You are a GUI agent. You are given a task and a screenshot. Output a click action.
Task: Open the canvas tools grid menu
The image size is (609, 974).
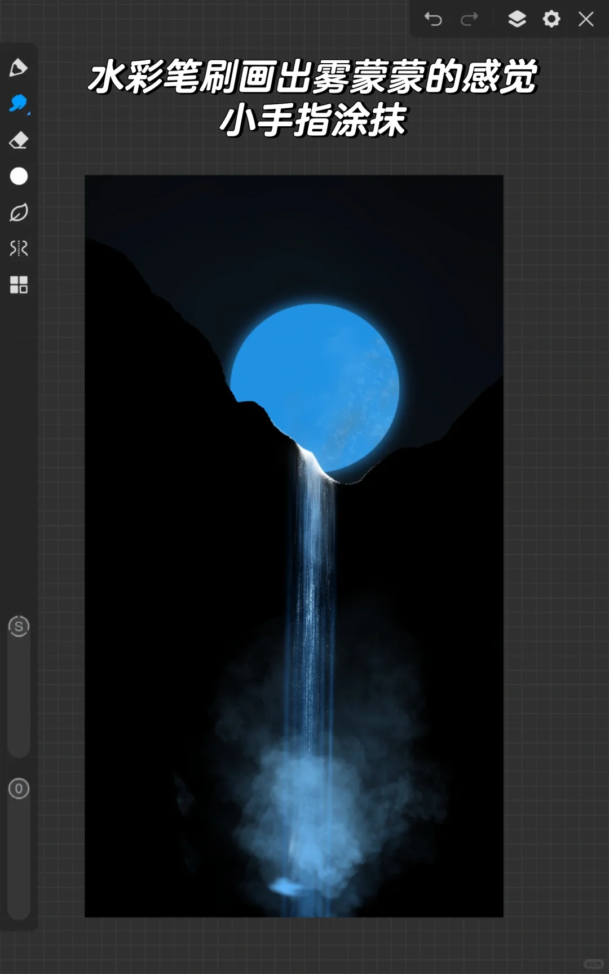pos(19,285)
